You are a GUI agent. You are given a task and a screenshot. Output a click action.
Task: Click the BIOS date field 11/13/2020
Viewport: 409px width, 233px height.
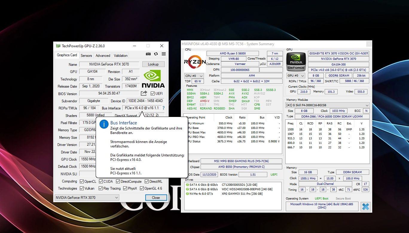pos(209,174)
